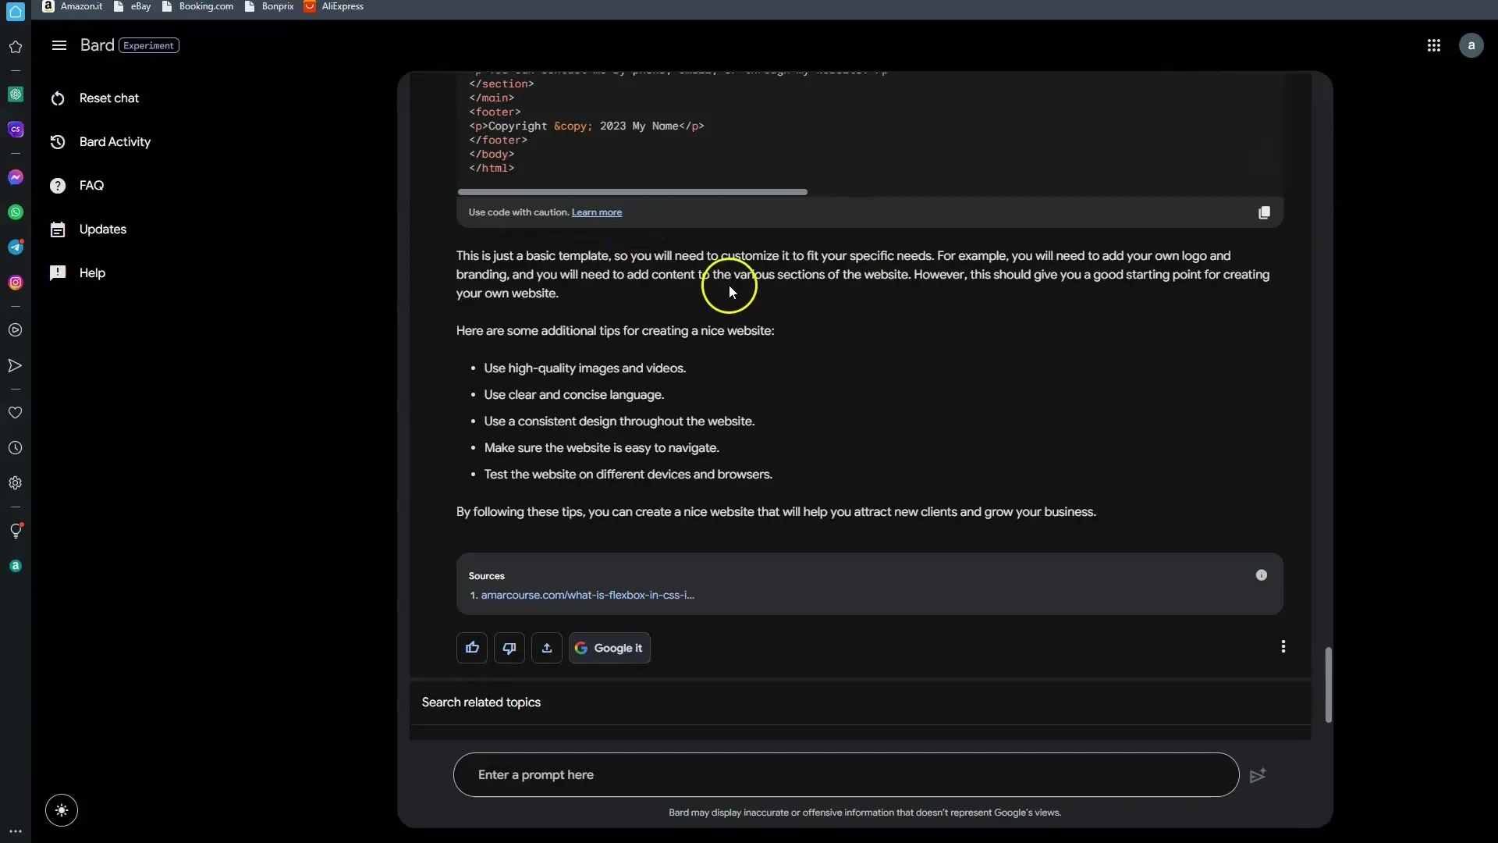The width and height of the screenshot is (1498, 843).
Task: Open the Bonprix bookmark
Action: [269, 6]
